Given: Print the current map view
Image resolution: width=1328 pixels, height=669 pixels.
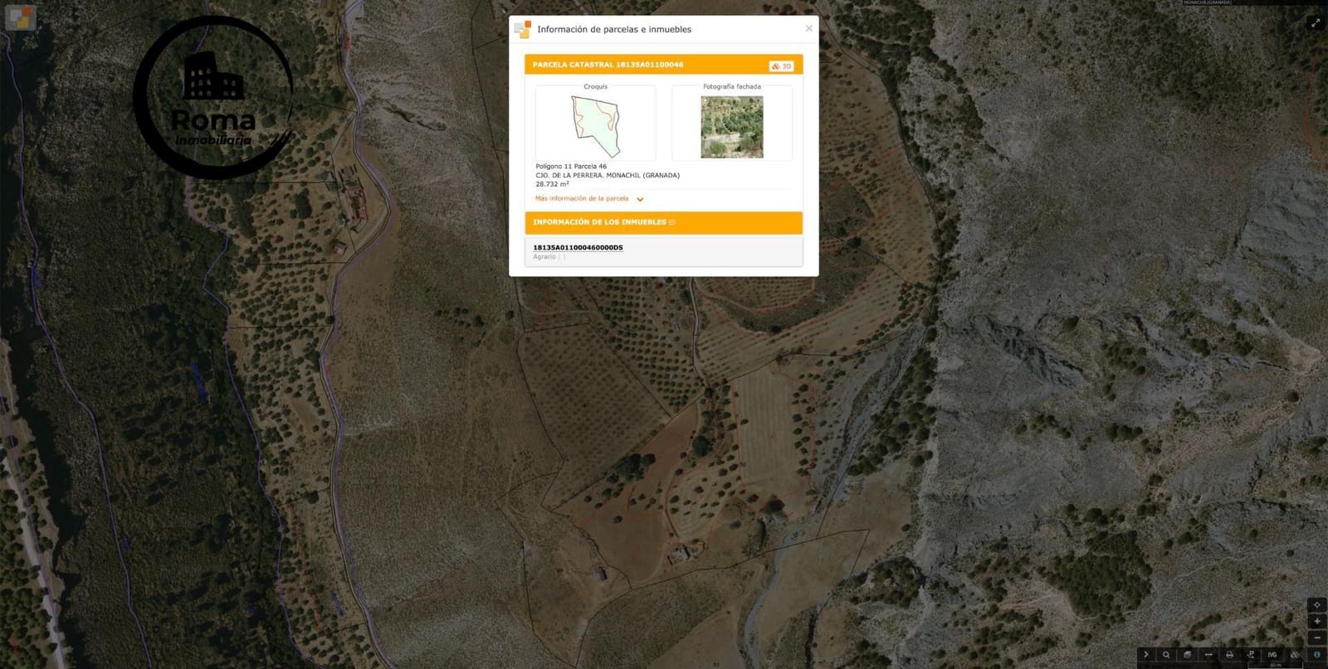Looking at the screenshot, I should tap(1230, 655).
